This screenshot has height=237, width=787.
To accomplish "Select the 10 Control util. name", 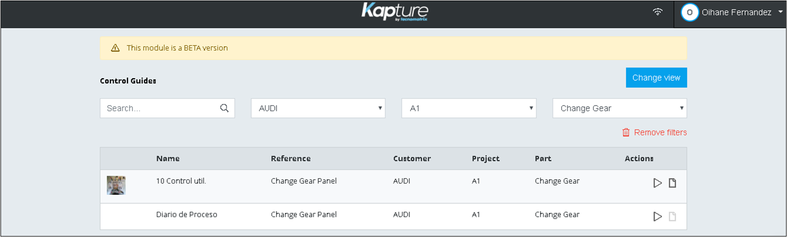I will (x=181, y=181).
